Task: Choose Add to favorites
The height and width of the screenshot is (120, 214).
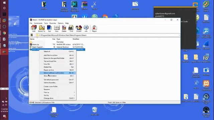Action: click(58, 83)
